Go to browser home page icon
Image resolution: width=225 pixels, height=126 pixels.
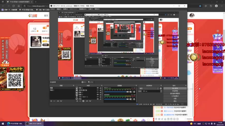click(x=19, y=6)
